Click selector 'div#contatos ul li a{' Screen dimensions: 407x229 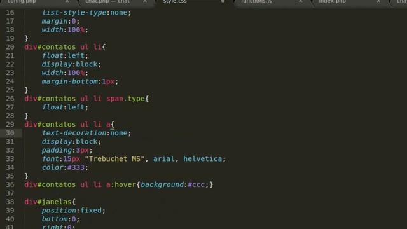pyautogui.click(x=69, y=125)
